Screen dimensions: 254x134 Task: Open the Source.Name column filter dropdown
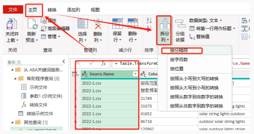tap(135, 74)
